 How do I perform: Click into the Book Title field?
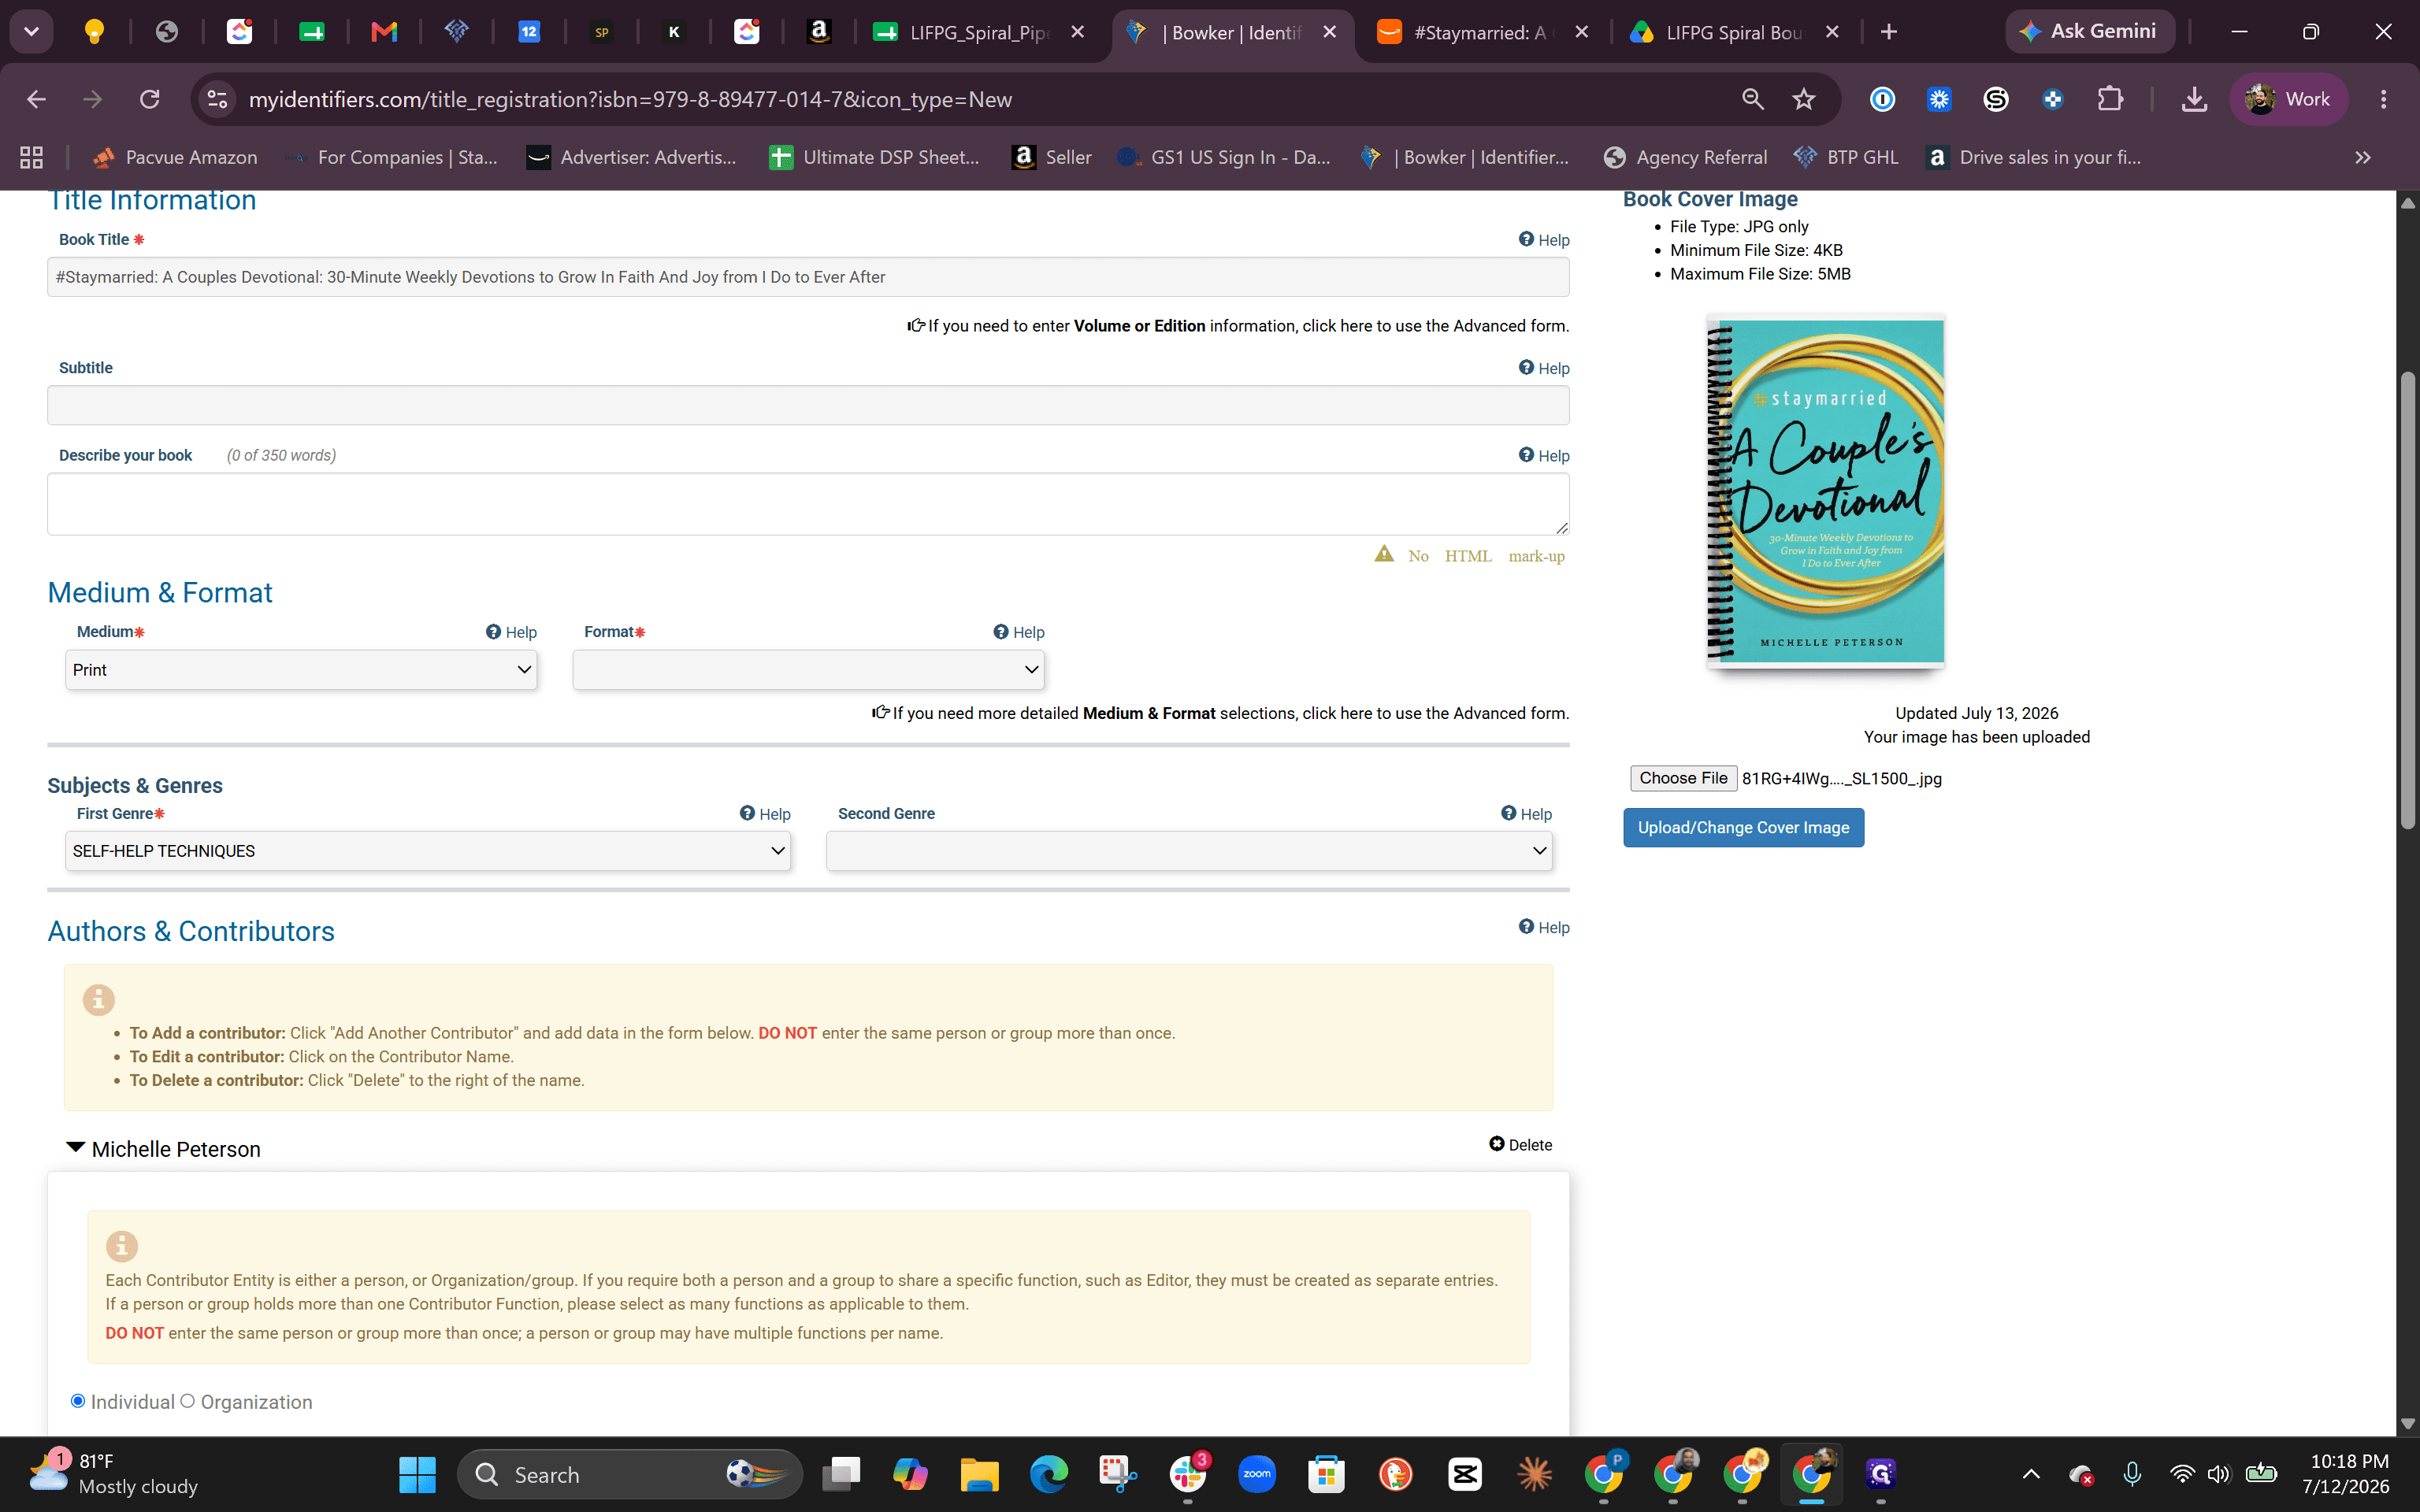coord(808,277)
